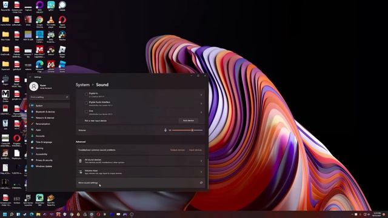Click the Find a setting search box
The height and width of the screenshot is (218, 388).
tap(50, 97)
